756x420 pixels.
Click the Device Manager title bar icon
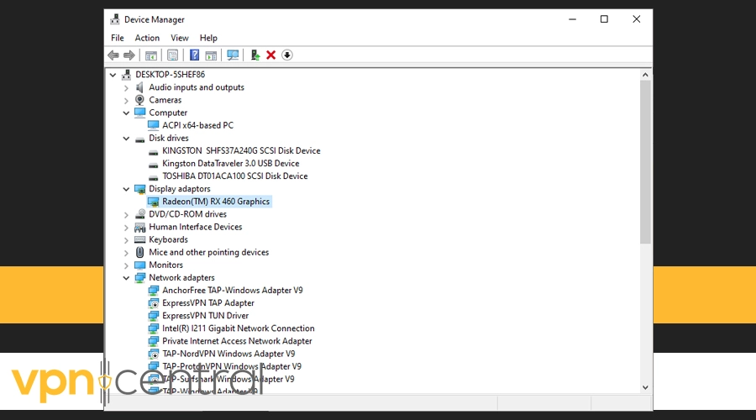pyautogui.click(x=115, y=19)
